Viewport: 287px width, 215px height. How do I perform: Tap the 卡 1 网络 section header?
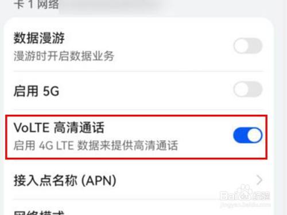pyautogui.click(x=36, y=4)
